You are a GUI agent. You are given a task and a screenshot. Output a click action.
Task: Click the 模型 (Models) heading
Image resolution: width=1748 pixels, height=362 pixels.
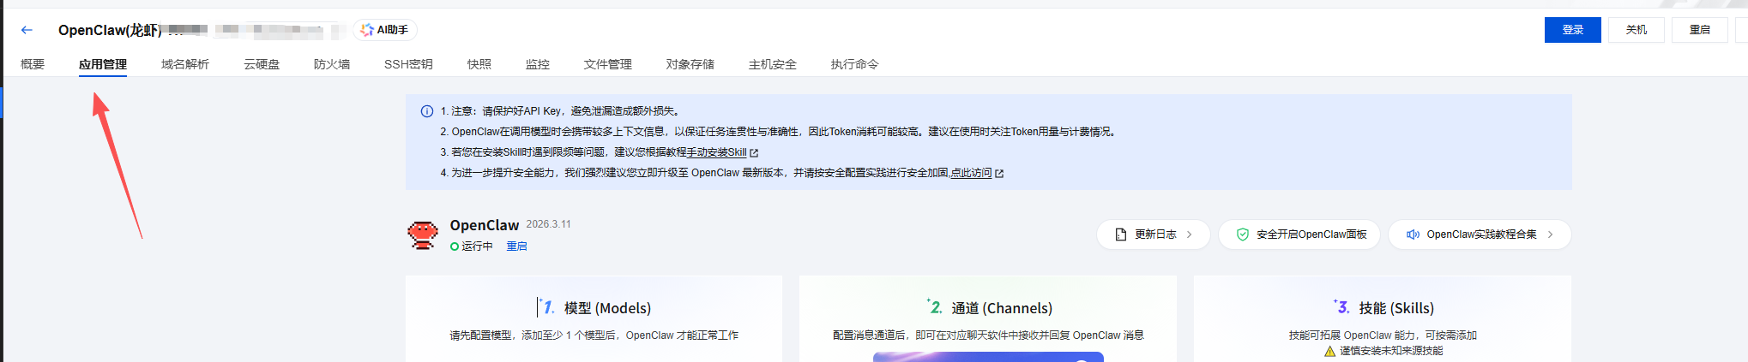point(607,308)
